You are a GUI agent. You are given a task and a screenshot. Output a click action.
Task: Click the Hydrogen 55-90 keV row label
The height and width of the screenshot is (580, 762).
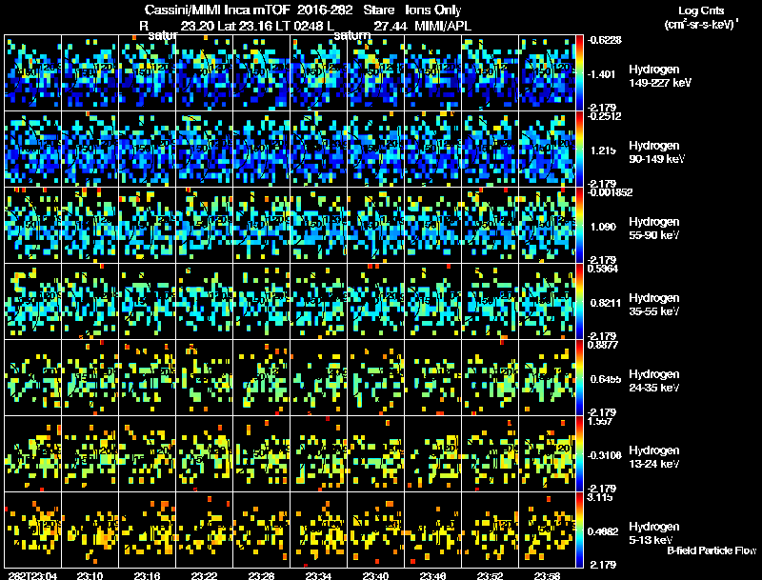coord(654,229)
